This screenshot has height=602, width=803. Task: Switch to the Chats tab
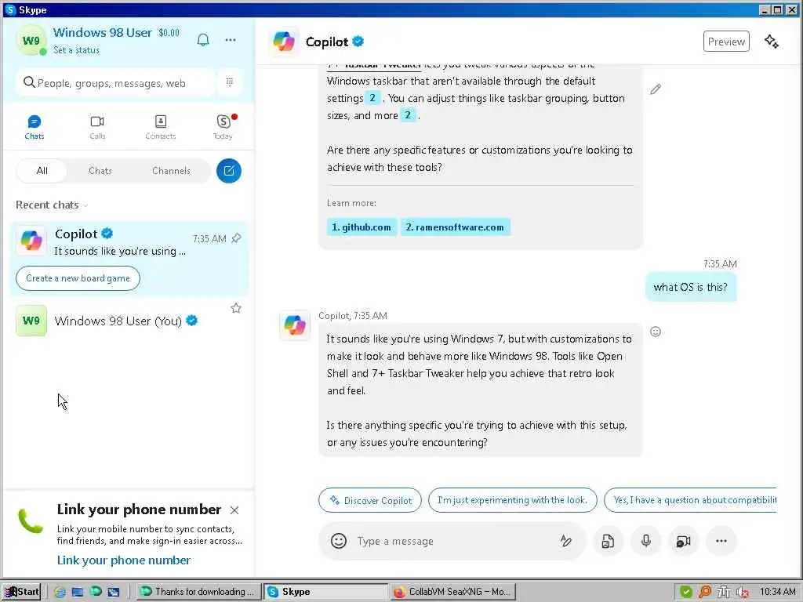(35, 127)
